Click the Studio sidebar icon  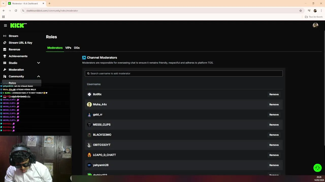(5, 63)
